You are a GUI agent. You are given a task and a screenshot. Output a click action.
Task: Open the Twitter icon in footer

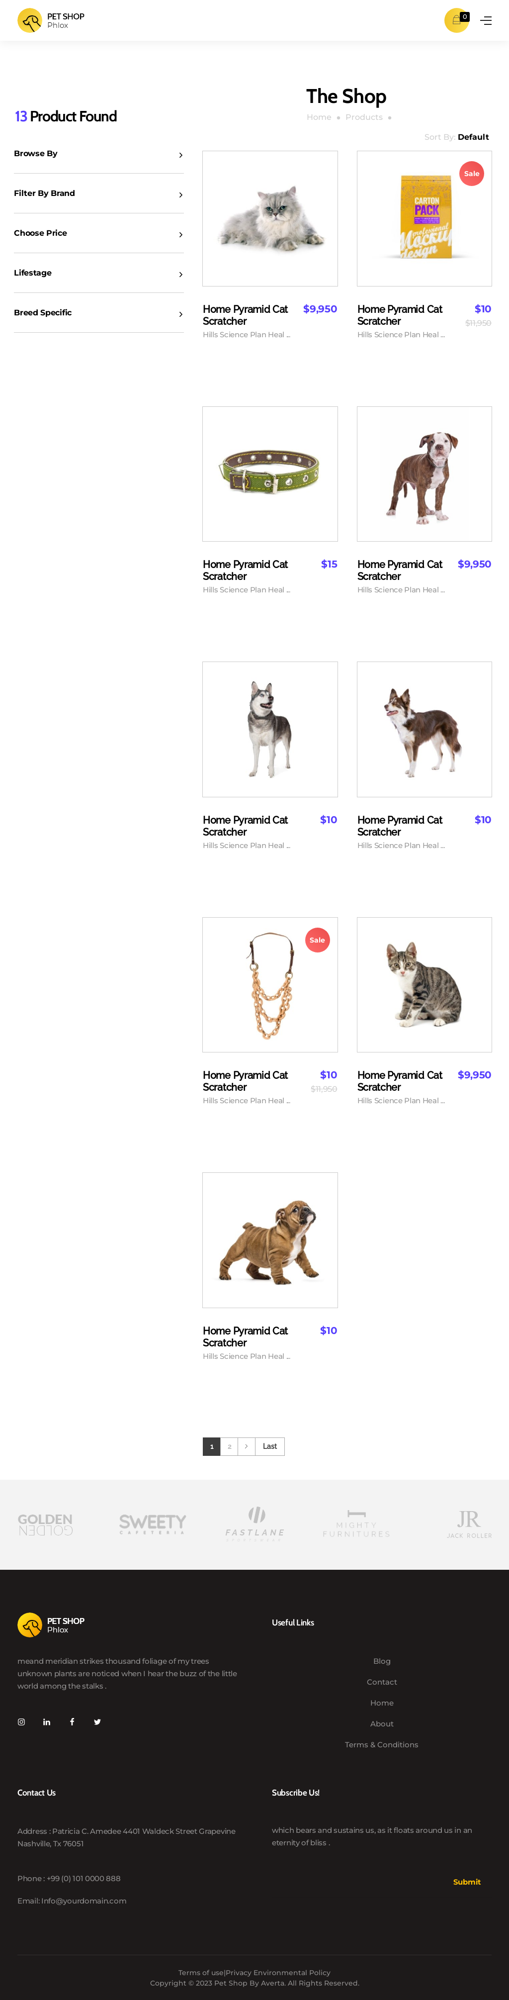tap(97, 1722)
